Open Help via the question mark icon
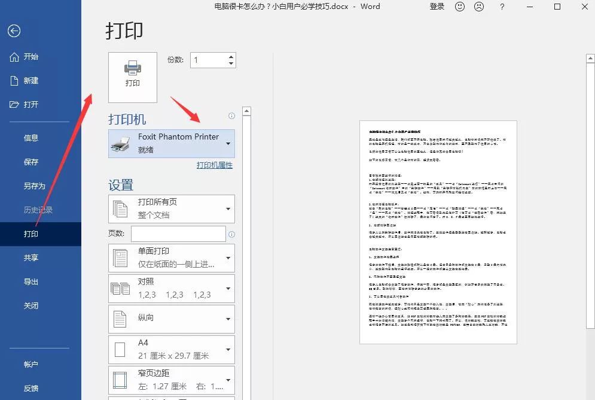This screenshot has width=595, height=400. [x=502, y=7]
